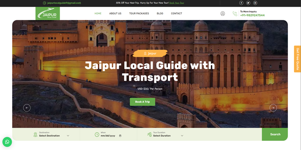Navigate to About Us page
This screenshot has width=301, height=150.
point(115,13)
